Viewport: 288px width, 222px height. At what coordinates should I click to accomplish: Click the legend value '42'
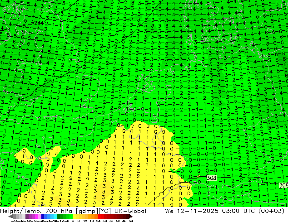(118, 221)
